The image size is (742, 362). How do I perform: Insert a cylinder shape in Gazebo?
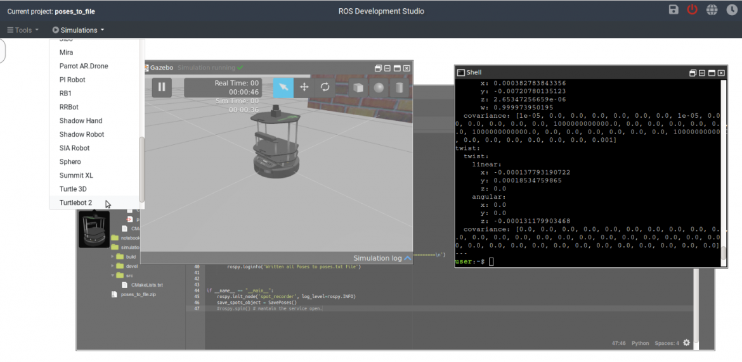[399, 88]
